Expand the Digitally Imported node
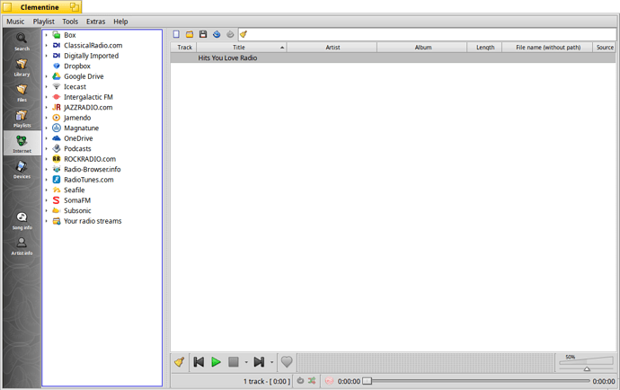This screenshot has width=620, height=390. pos(46,56)
